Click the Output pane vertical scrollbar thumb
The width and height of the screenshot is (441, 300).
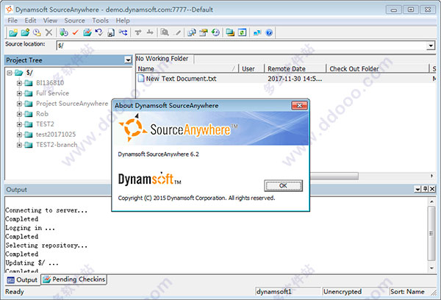[x=431, y=233]
